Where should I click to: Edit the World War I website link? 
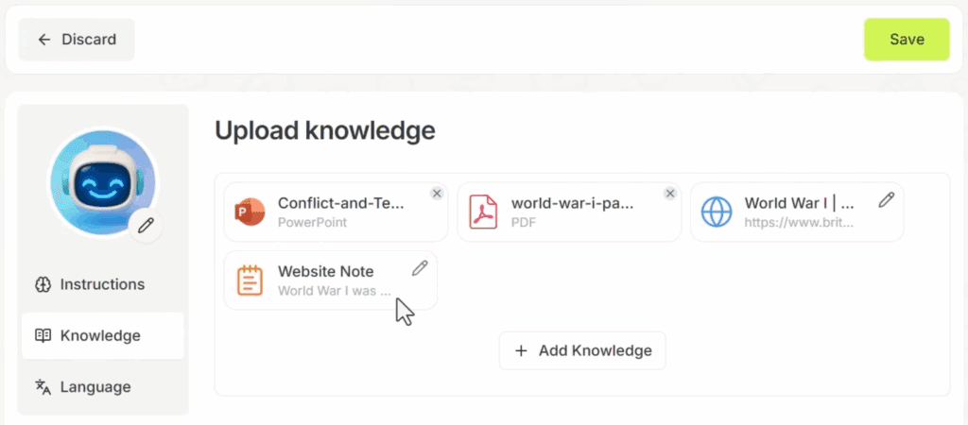[x=886, y=200]
